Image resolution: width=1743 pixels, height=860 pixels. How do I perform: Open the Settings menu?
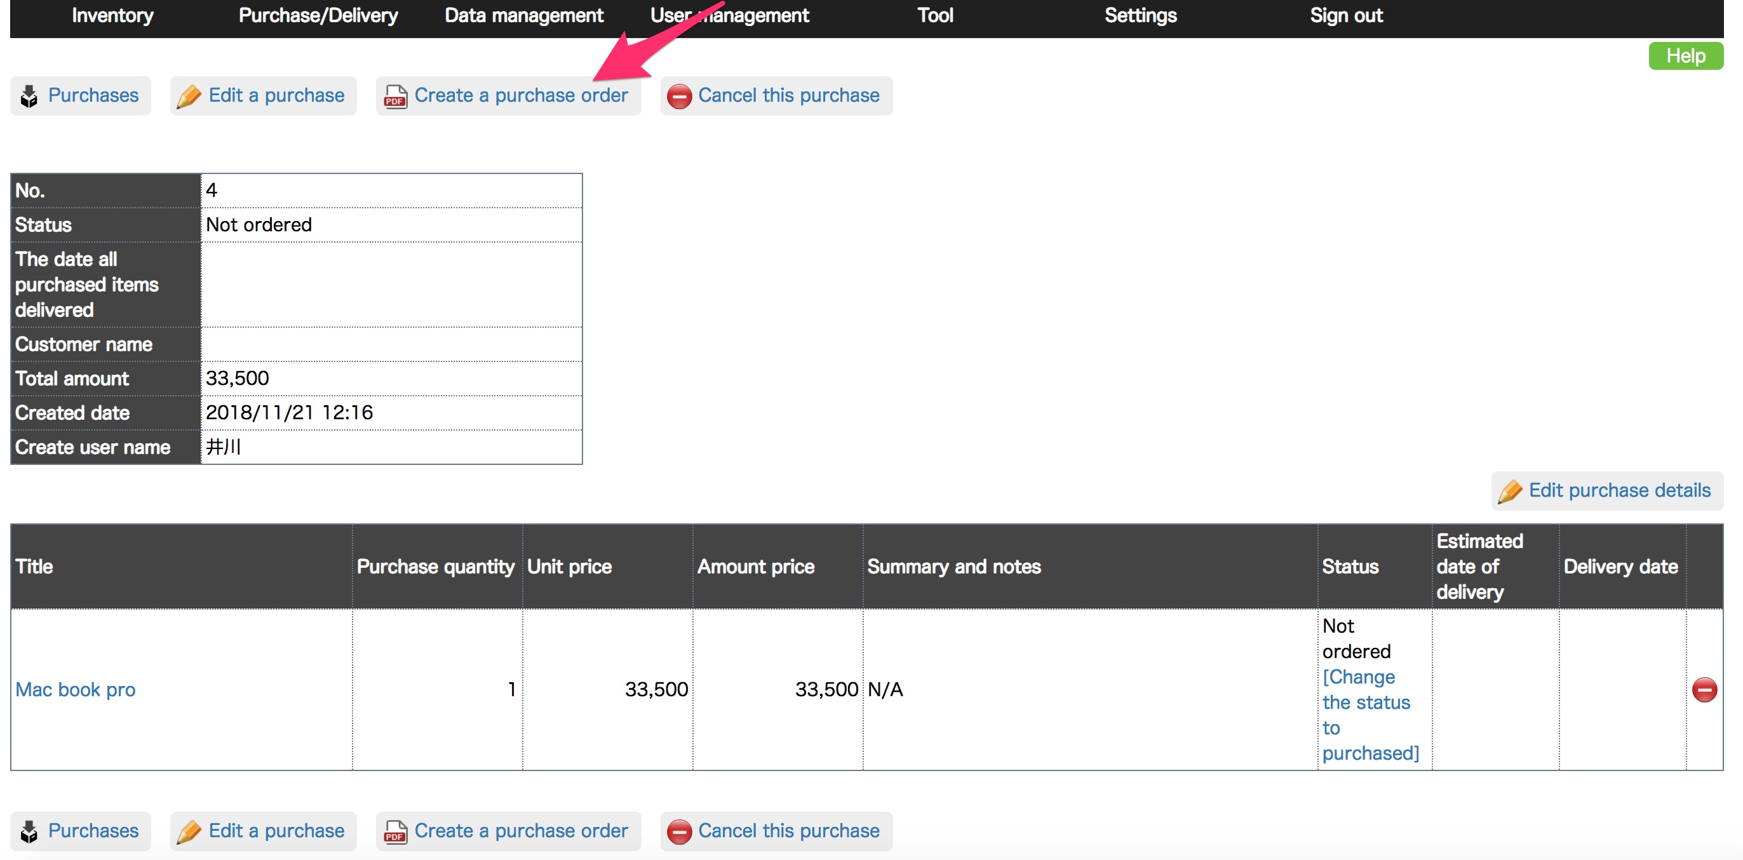[1140, 16]
